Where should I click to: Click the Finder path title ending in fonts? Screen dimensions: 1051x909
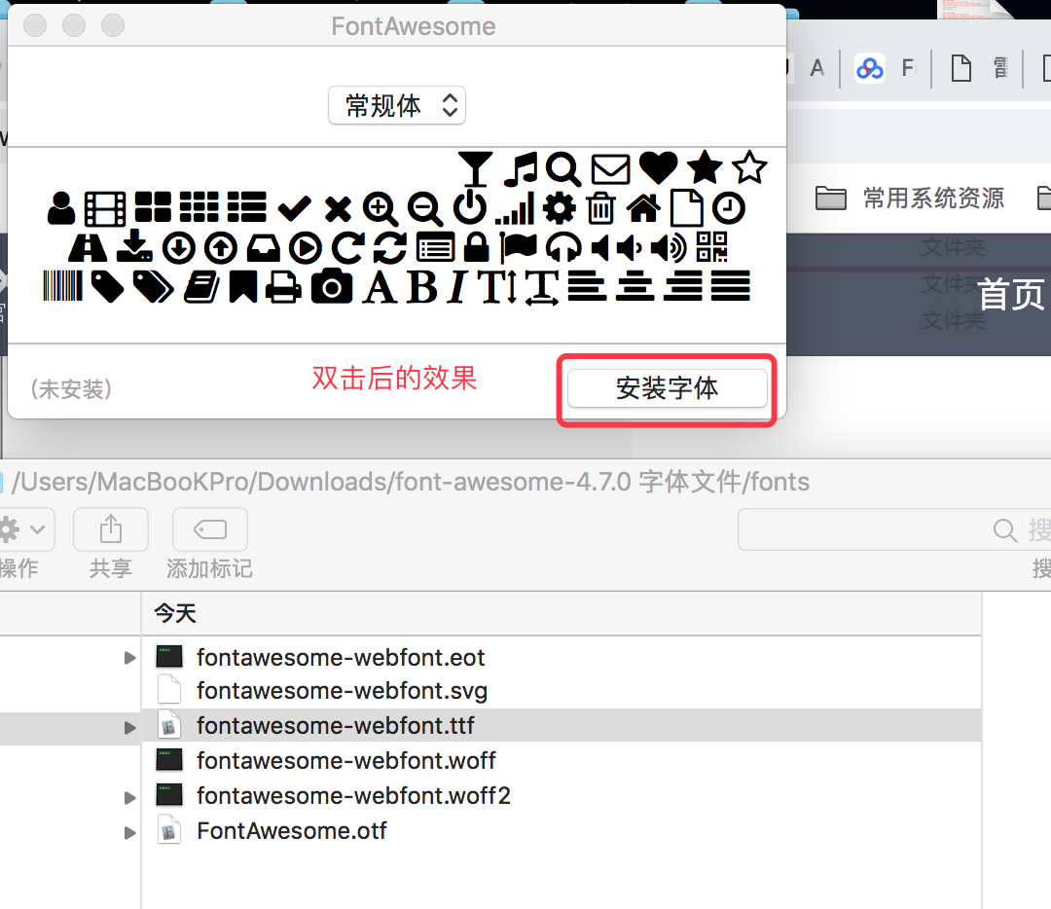pos(411,482)
